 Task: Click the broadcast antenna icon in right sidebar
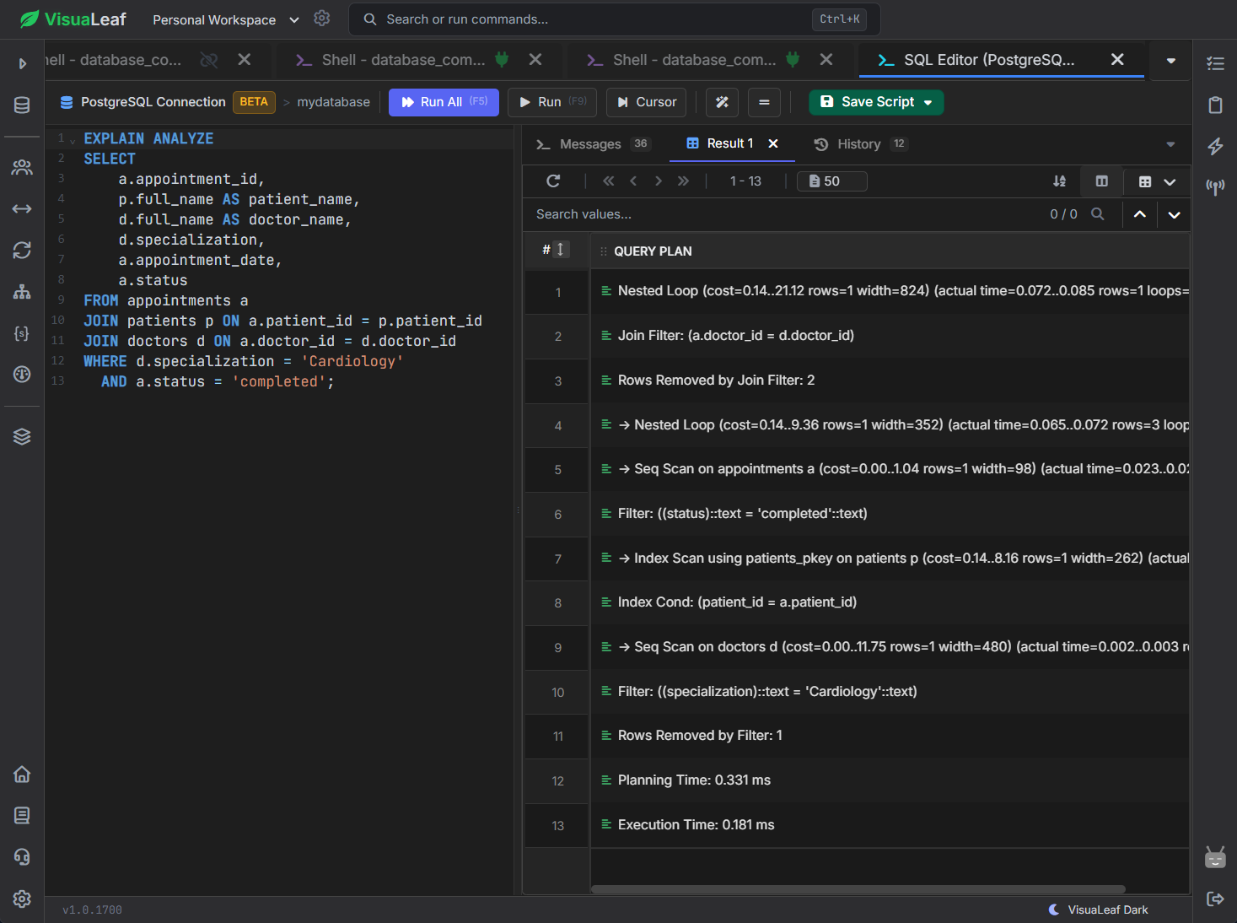(x=1215, y=186)
